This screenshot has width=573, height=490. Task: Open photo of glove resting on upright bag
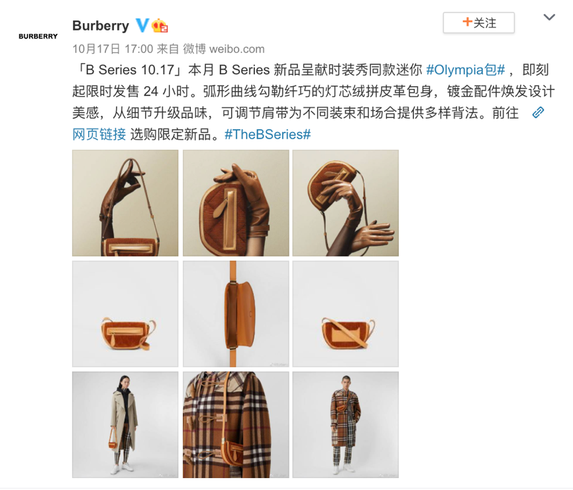pyautogui.click(x=236, y=203)
